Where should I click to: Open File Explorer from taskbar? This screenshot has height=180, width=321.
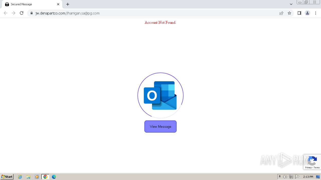click(28, 177)
